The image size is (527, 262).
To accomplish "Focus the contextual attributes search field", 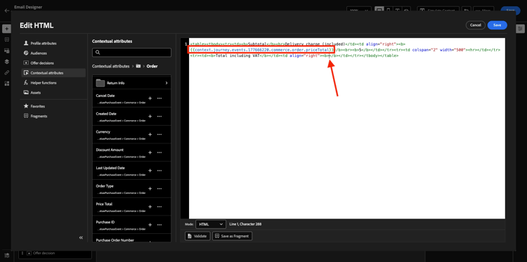I will coord(131,53).
